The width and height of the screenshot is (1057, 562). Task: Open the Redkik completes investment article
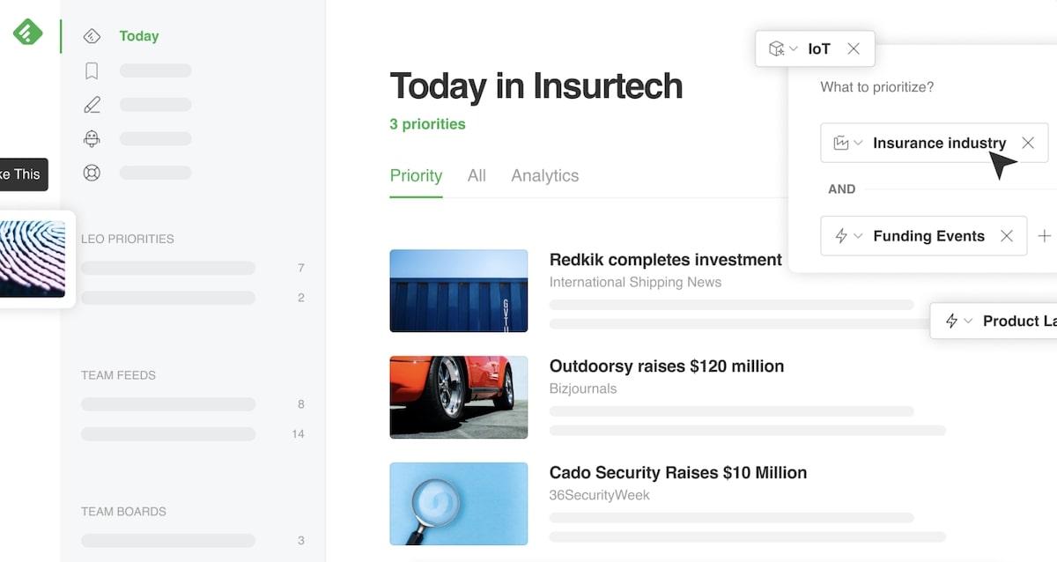(x=665, y=260)
